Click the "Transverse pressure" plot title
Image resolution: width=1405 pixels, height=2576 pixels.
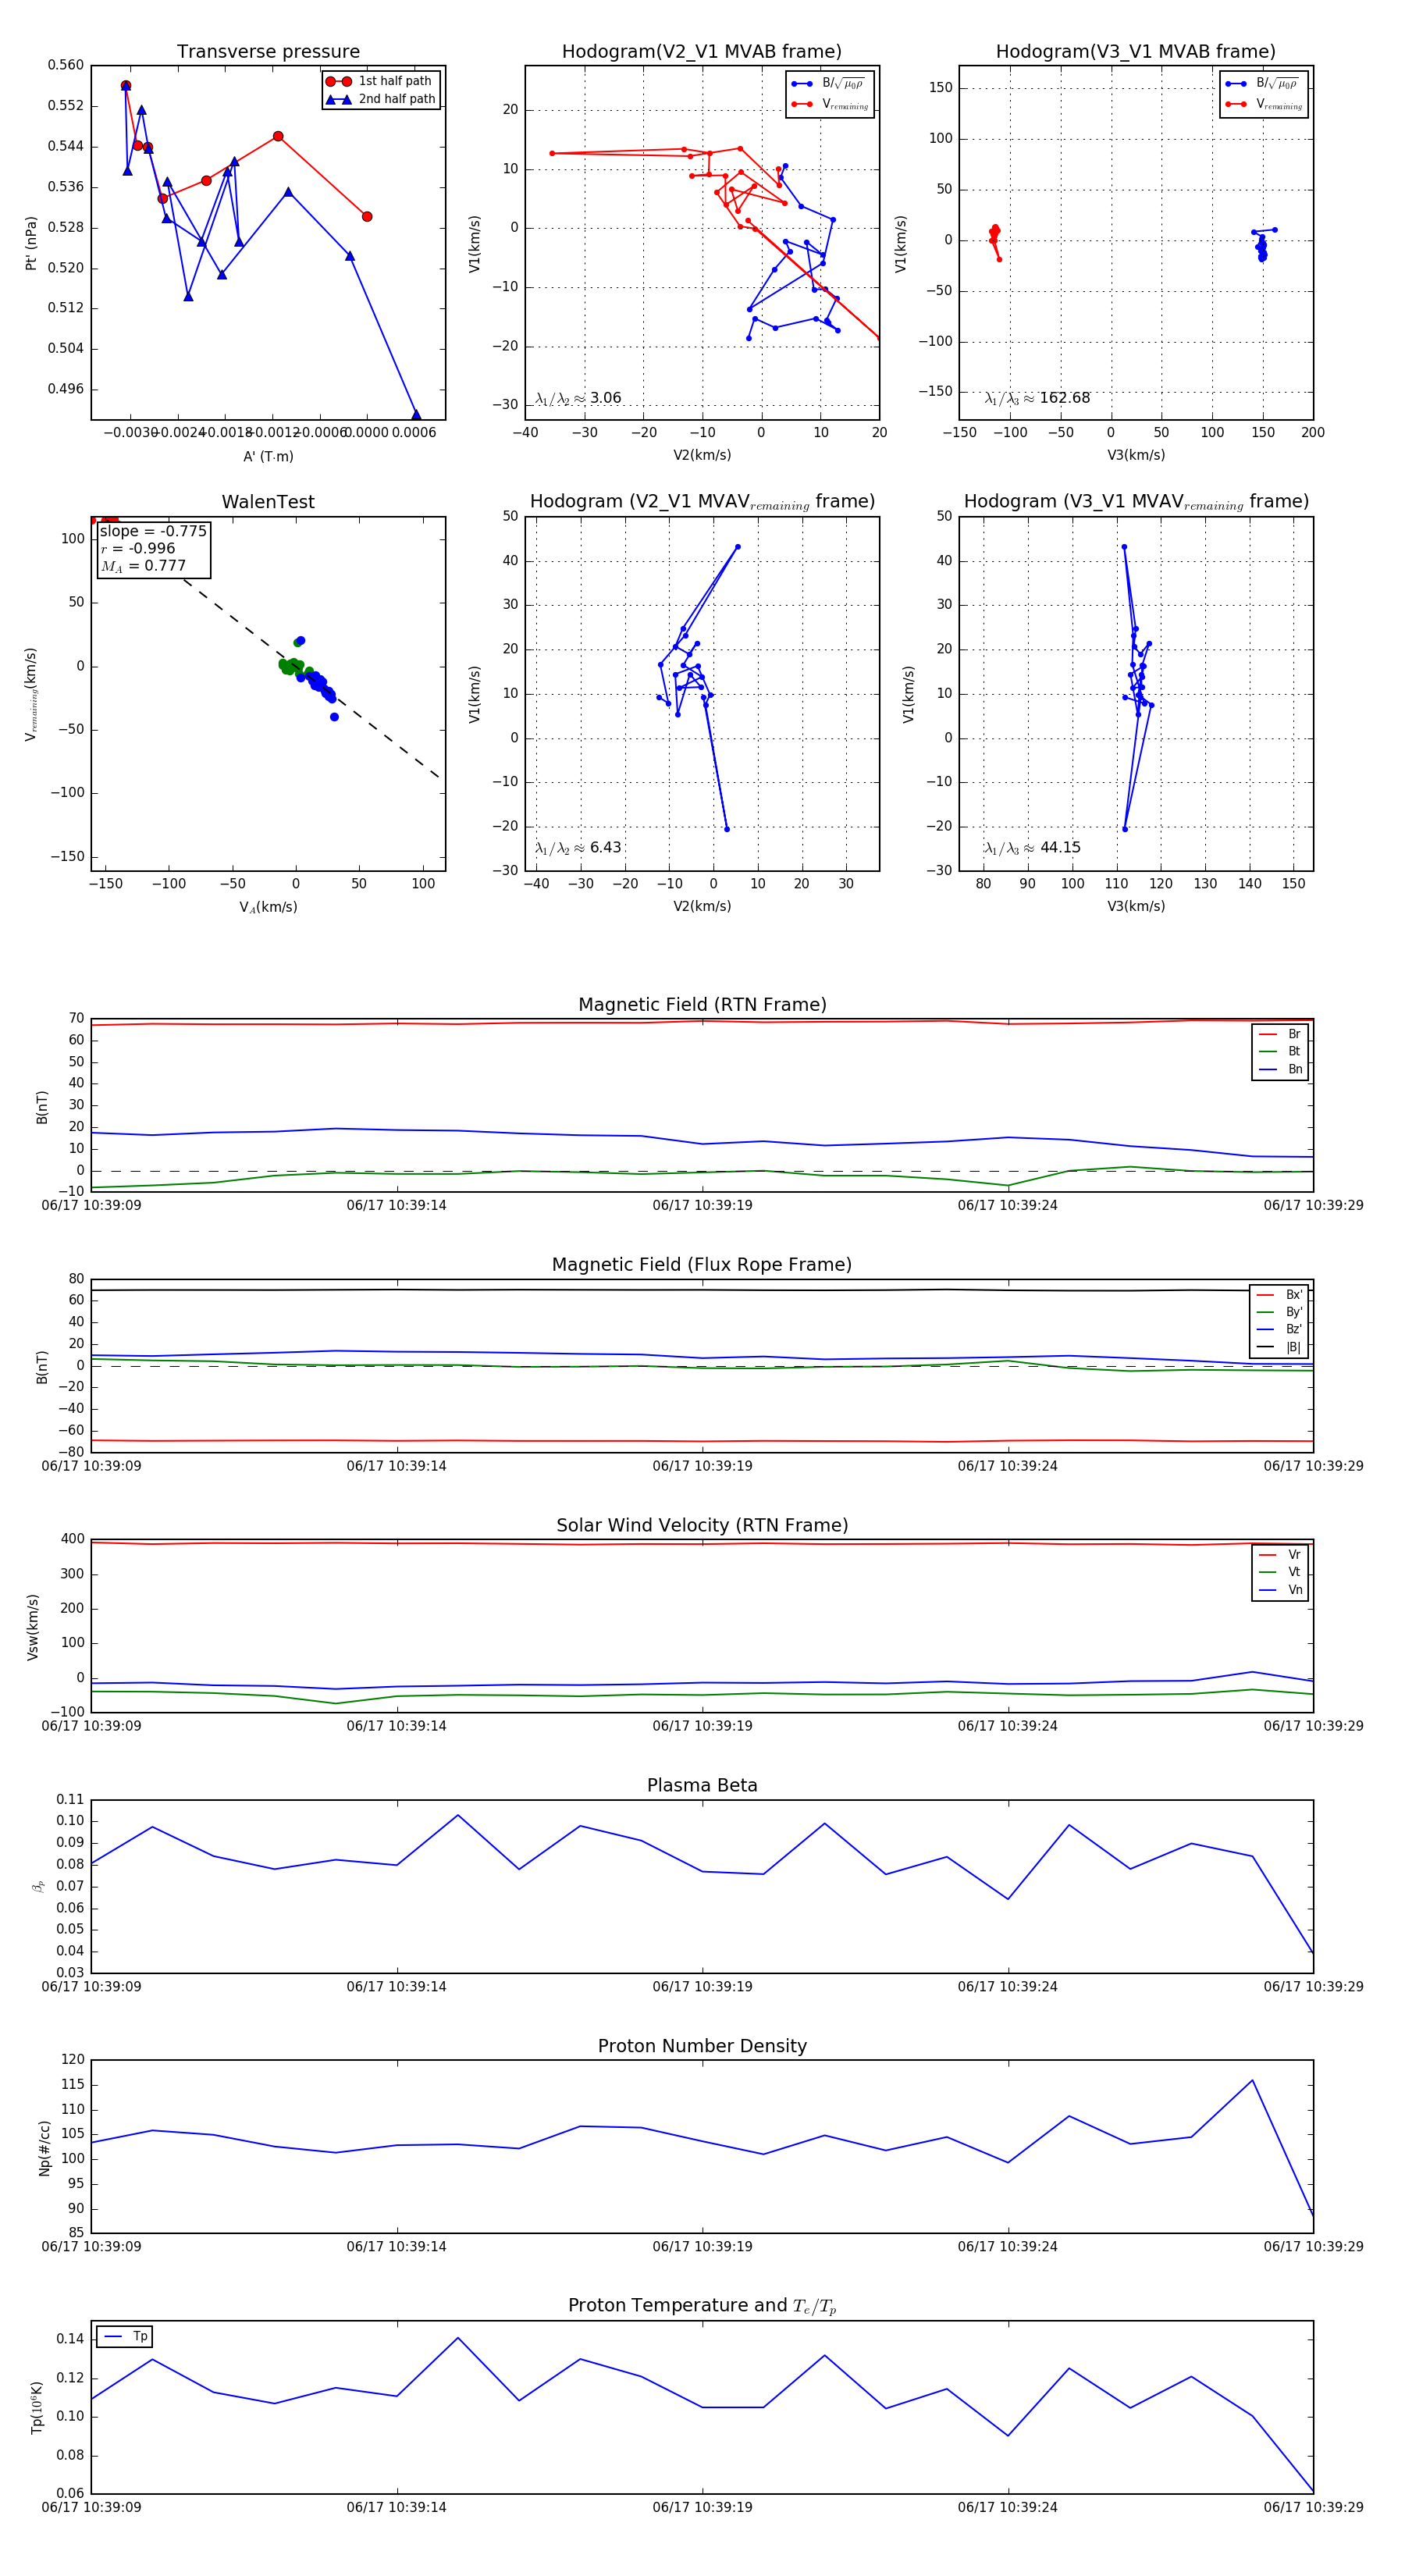click(x=268, y=52)
